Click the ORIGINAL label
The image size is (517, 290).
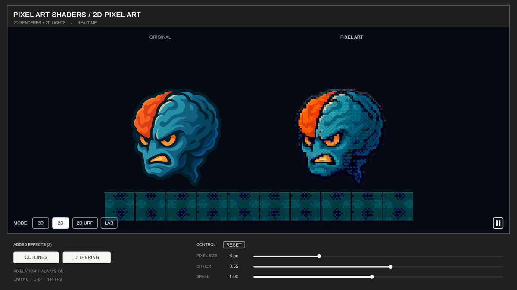(x=160, y=37)
